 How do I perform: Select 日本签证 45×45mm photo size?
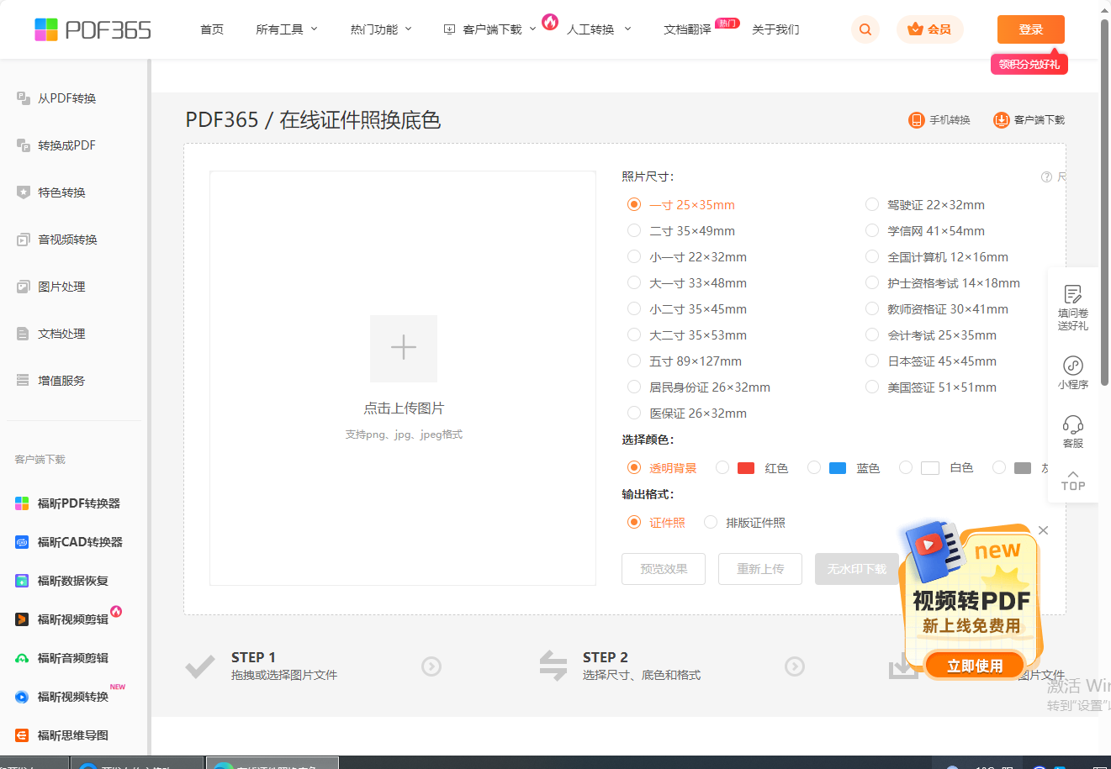pyautogui.click(x=872, y=361)
